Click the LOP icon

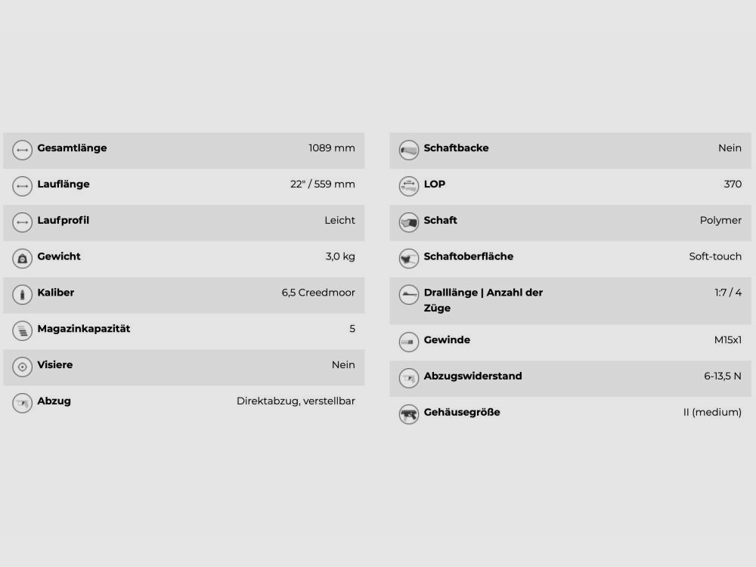(x=409, y=186)
